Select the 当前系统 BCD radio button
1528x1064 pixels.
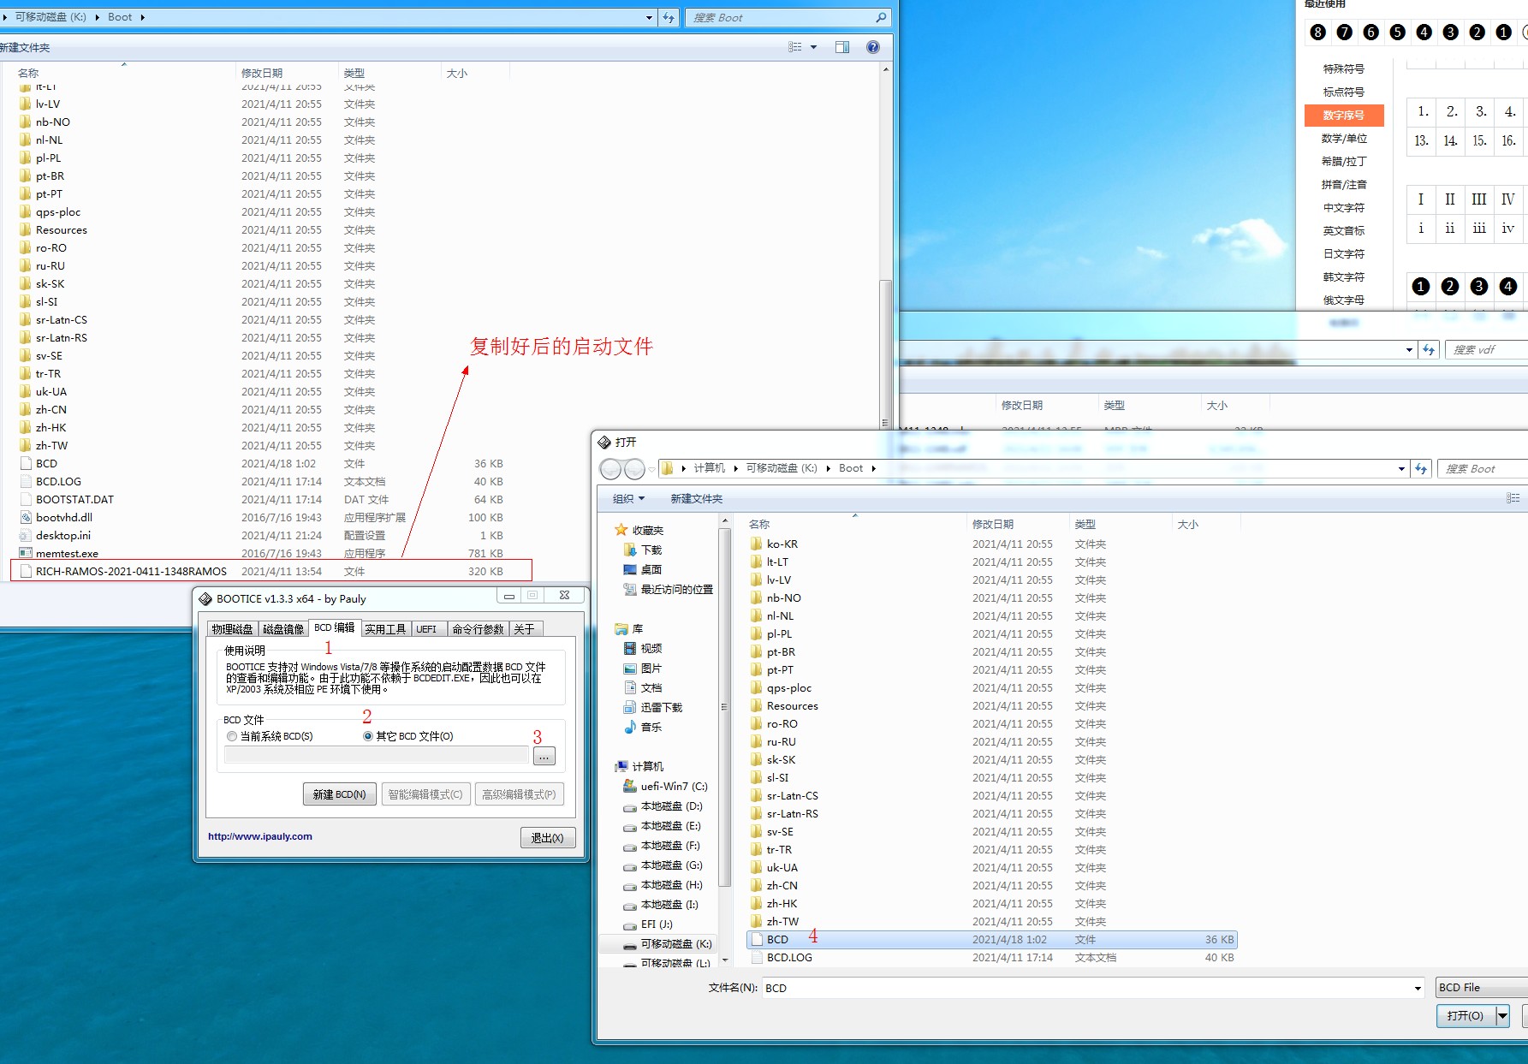(232, 736)
